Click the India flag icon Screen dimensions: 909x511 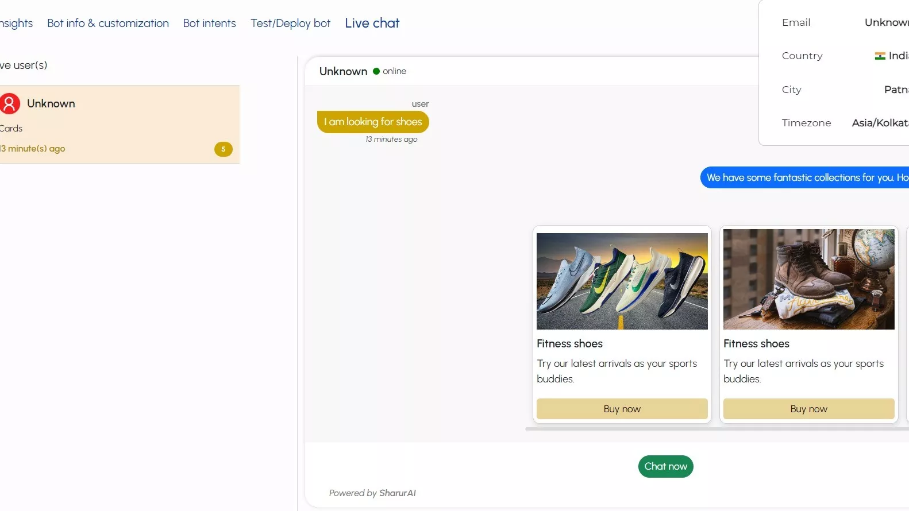point(880,56)
